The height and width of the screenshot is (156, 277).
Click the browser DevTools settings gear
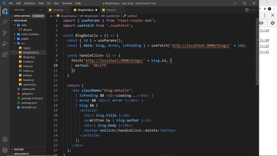(273, 23)
